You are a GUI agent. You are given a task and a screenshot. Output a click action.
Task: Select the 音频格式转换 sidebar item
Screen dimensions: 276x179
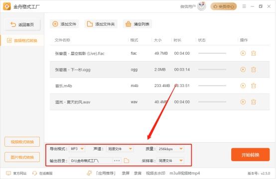(x=22, y=41)
